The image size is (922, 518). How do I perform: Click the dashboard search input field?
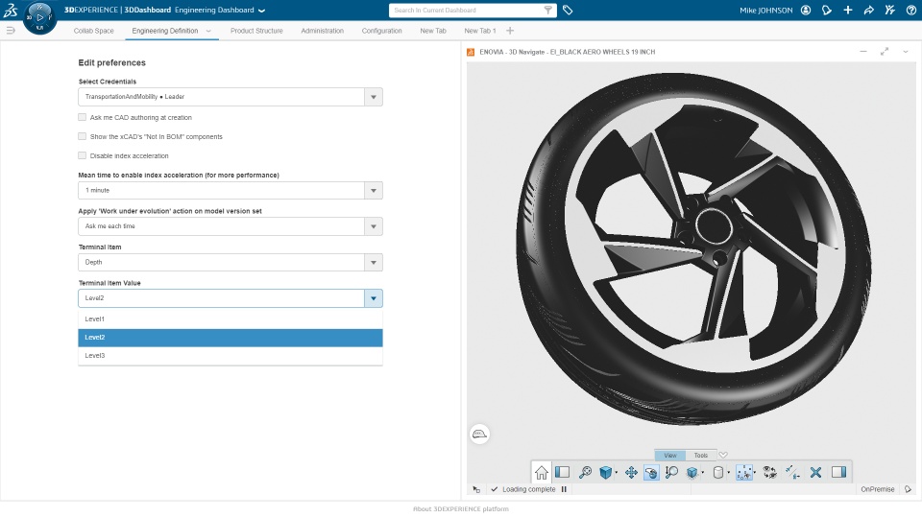click(466, 11)
